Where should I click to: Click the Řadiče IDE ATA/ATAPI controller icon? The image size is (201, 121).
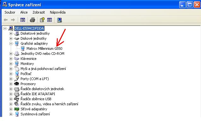(17, 94)
